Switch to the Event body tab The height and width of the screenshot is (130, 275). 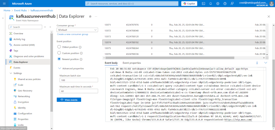111,63
